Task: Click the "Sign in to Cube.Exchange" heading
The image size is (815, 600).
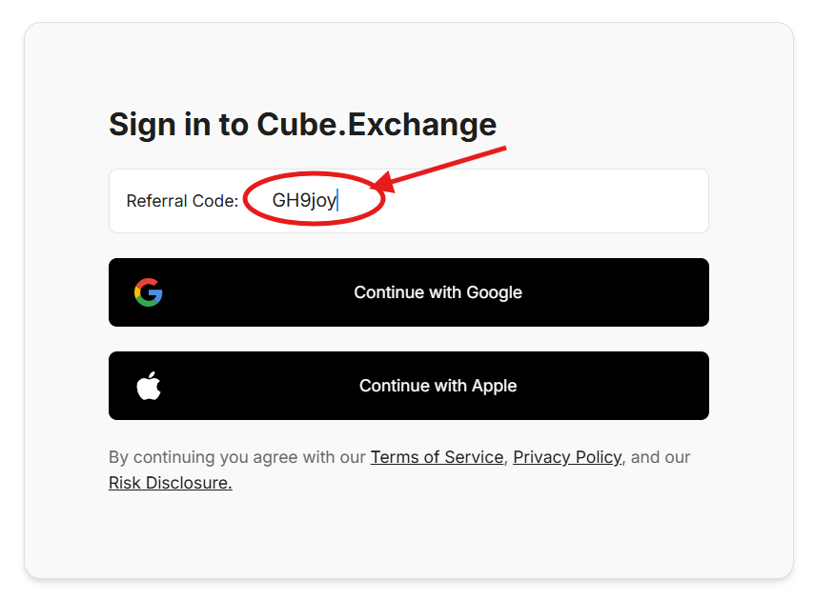Action: (x=302, y=125)
